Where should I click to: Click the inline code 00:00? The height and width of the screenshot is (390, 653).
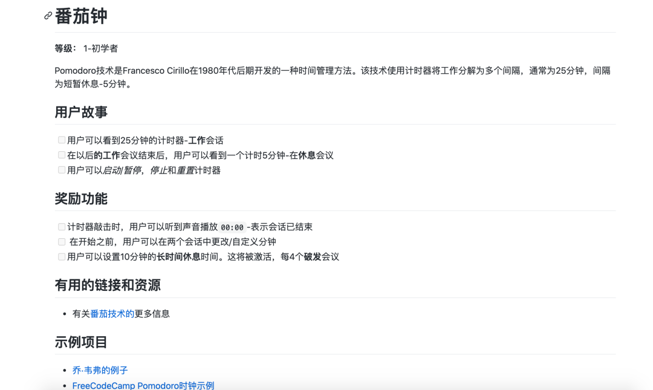(232, 227)
